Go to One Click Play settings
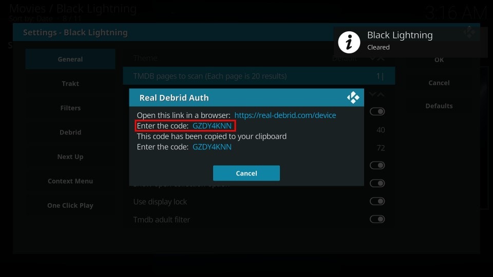The image size is (493, 277). pos(70,205)
